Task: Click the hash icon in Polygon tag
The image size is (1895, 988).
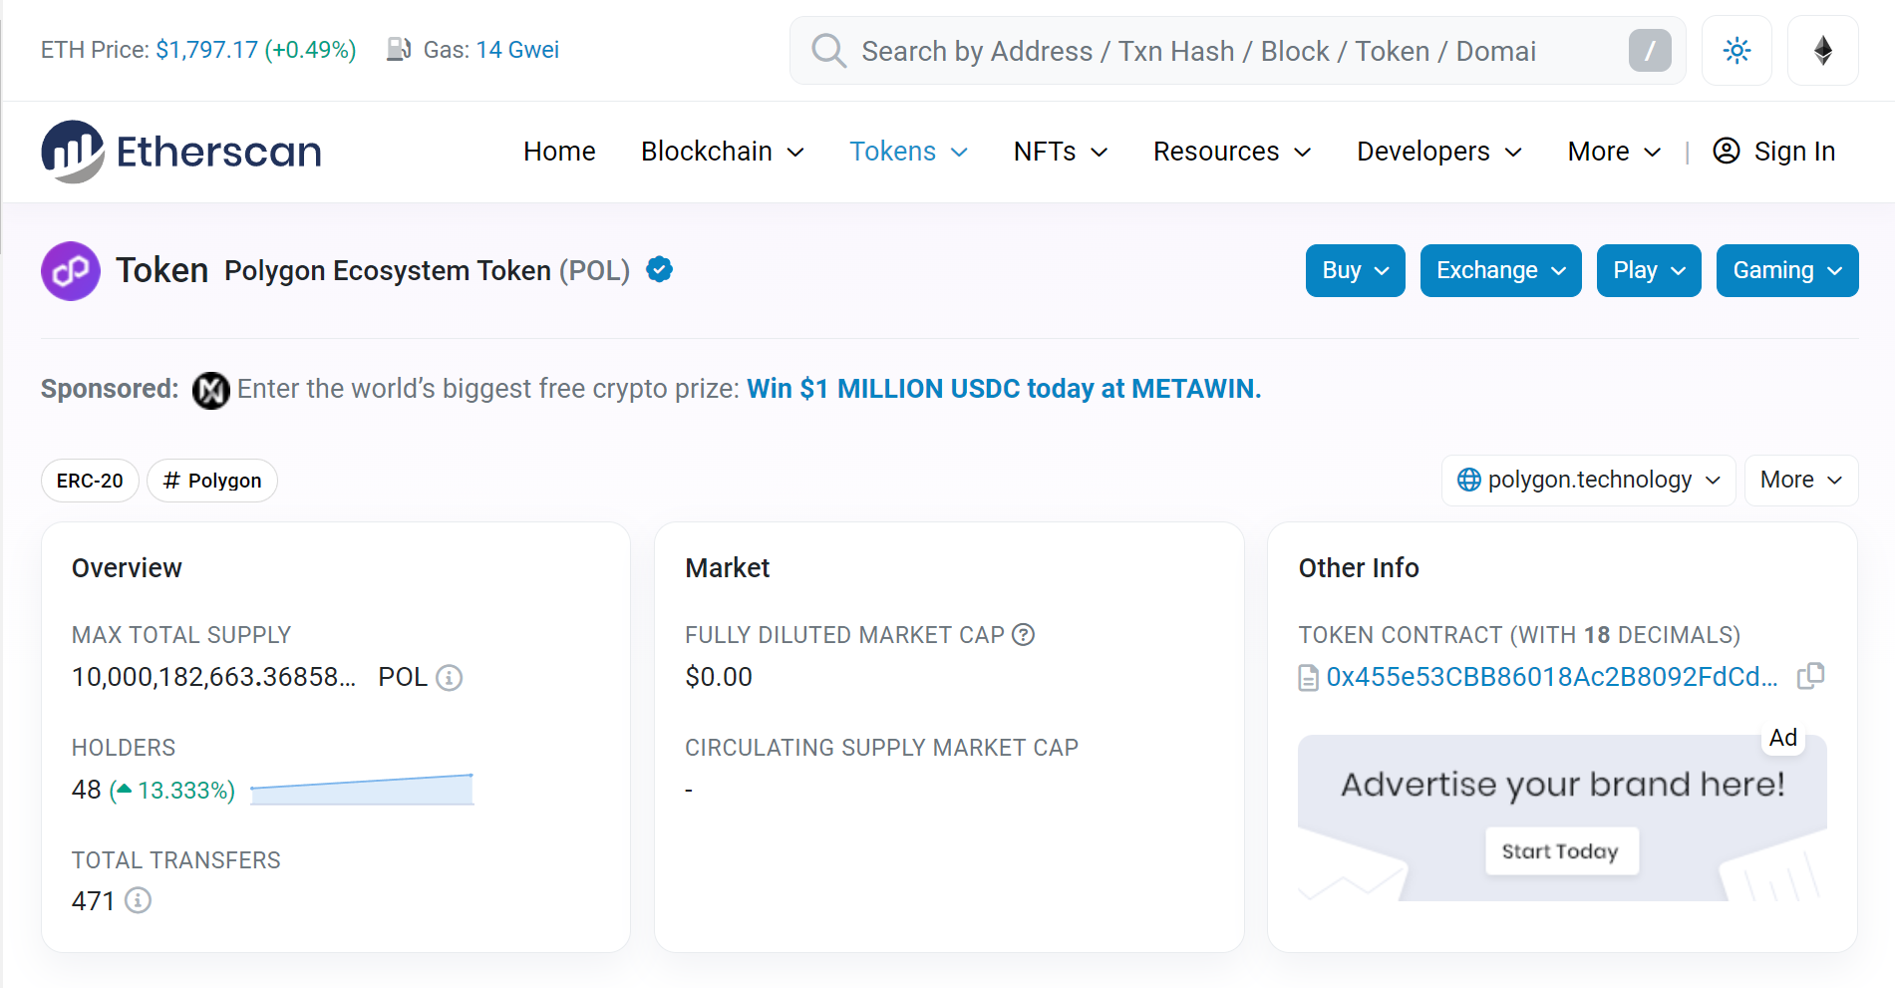Action: pyautogui.click(x=171, y=481)
